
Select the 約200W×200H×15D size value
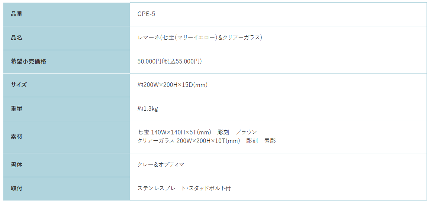(x=172, y=85)
